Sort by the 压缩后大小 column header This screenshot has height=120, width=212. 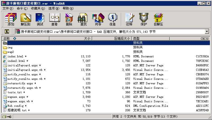coord(112,39)
